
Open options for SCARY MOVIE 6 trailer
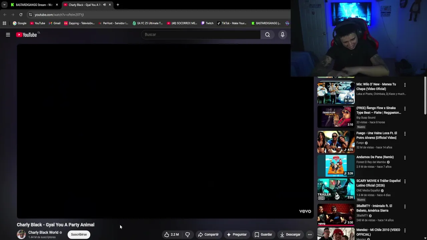(405, 181)
